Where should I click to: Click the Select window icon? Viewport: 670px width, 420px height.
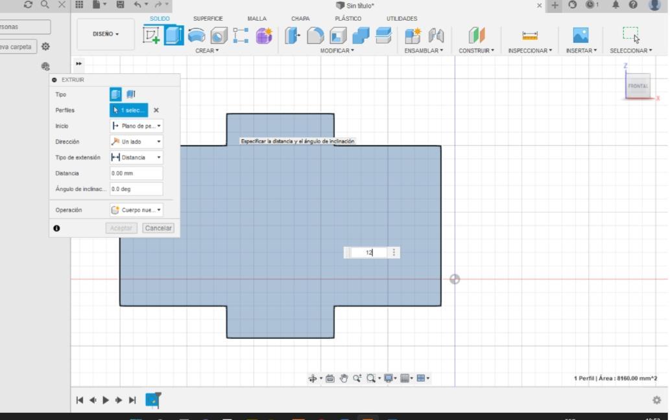point(630,35)
